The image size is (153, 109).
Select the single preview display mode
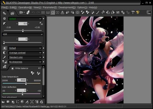click(x=53, y=13)
